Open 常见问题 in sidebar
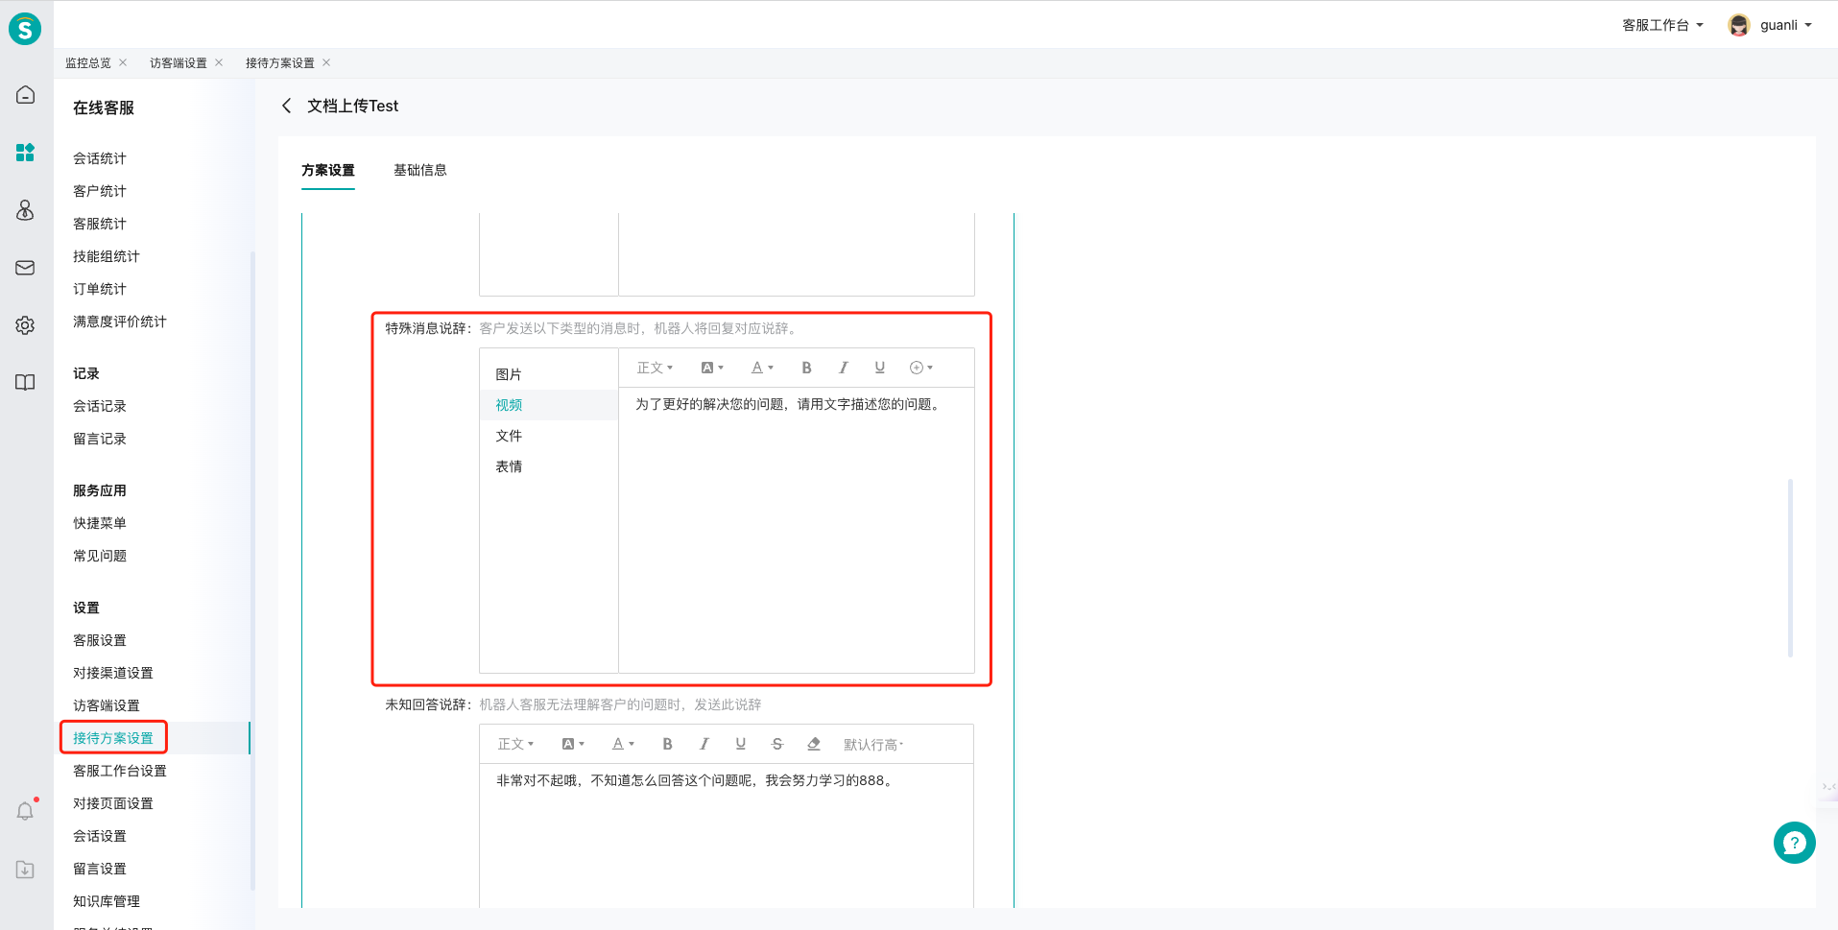 point(100,556)
